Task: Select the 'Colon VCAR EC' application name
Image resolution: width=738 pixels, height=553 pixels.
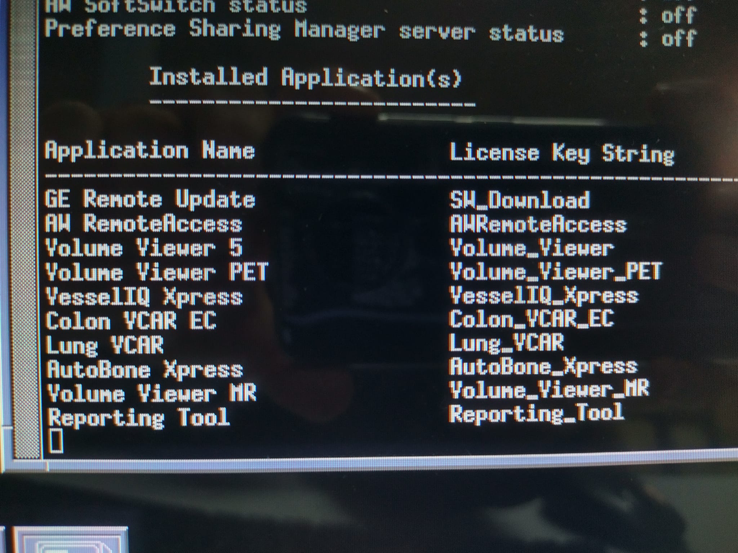Action: [131, 320]
